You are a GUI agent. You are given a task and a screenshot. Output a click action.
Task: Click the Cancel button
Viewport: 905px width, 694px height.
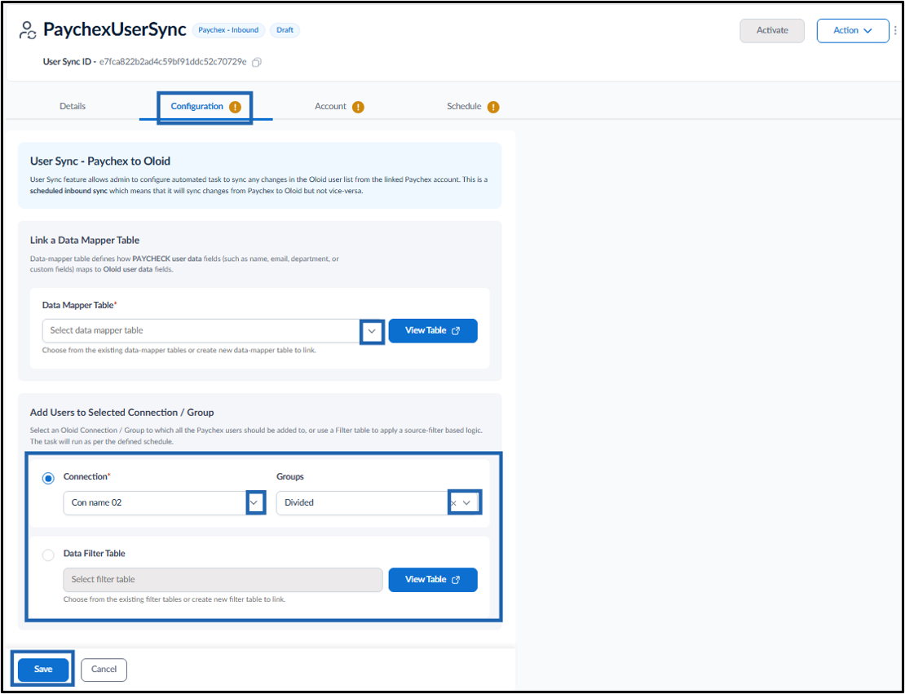[104, 670]
